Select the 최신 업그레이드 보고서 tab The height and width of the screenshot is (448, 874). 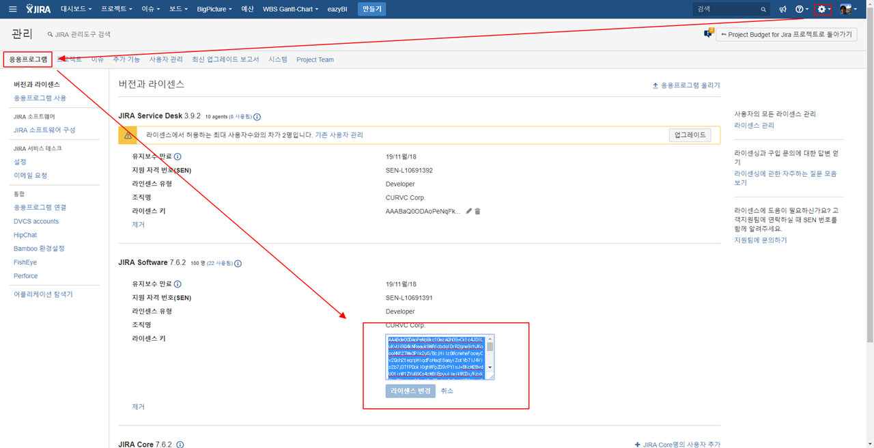tap(225, 59)
